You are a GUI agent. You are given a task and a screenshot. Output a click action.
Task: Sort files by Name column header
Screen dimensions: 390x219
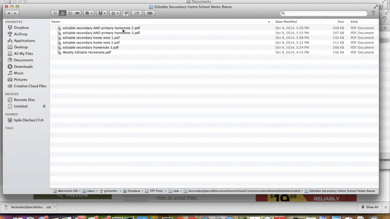pyautogui.click(x=56, y=22)
